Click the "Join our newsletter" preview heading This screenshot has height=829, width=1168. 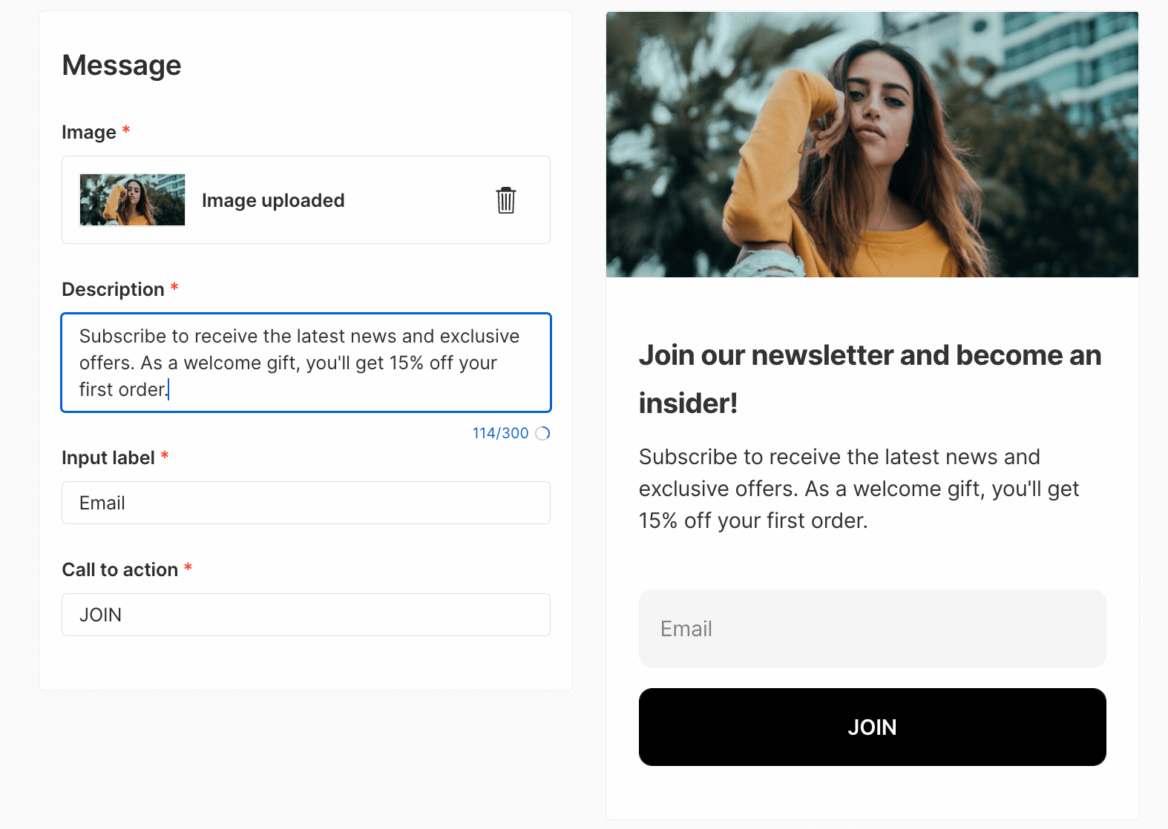click(x=870, y=379)
